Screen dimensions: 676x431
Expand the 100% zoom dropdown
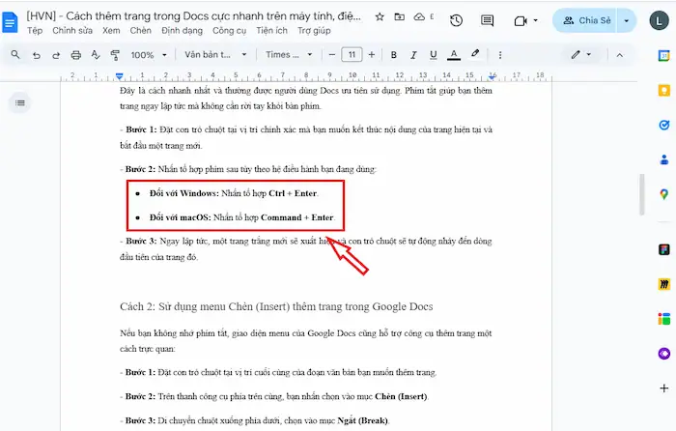pos(148,55)
